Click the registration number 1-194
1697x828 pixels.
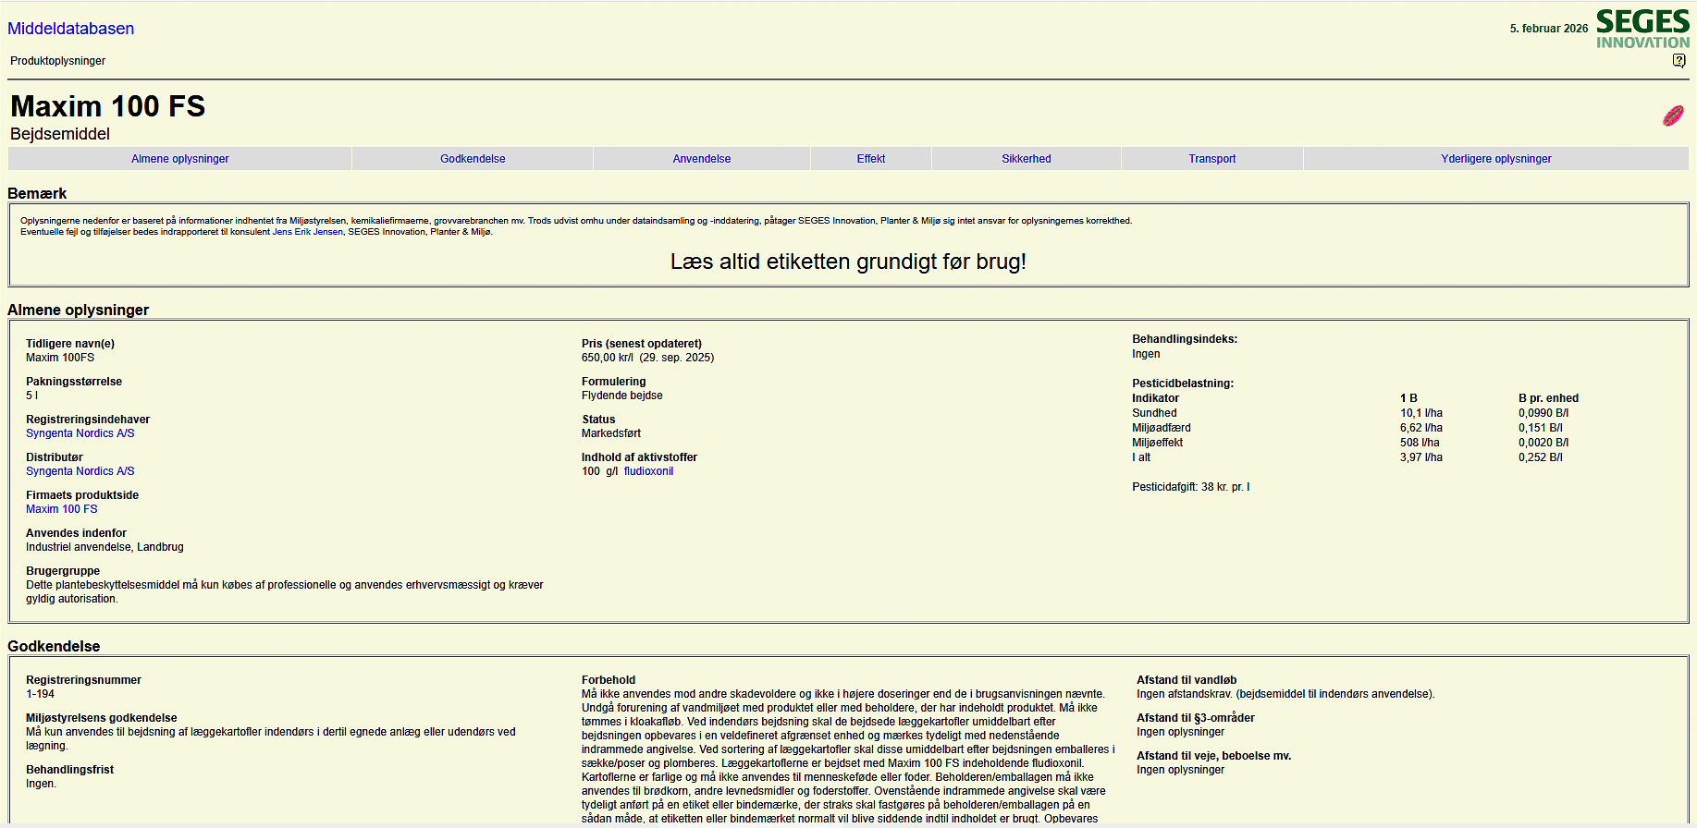click(40, 694)
